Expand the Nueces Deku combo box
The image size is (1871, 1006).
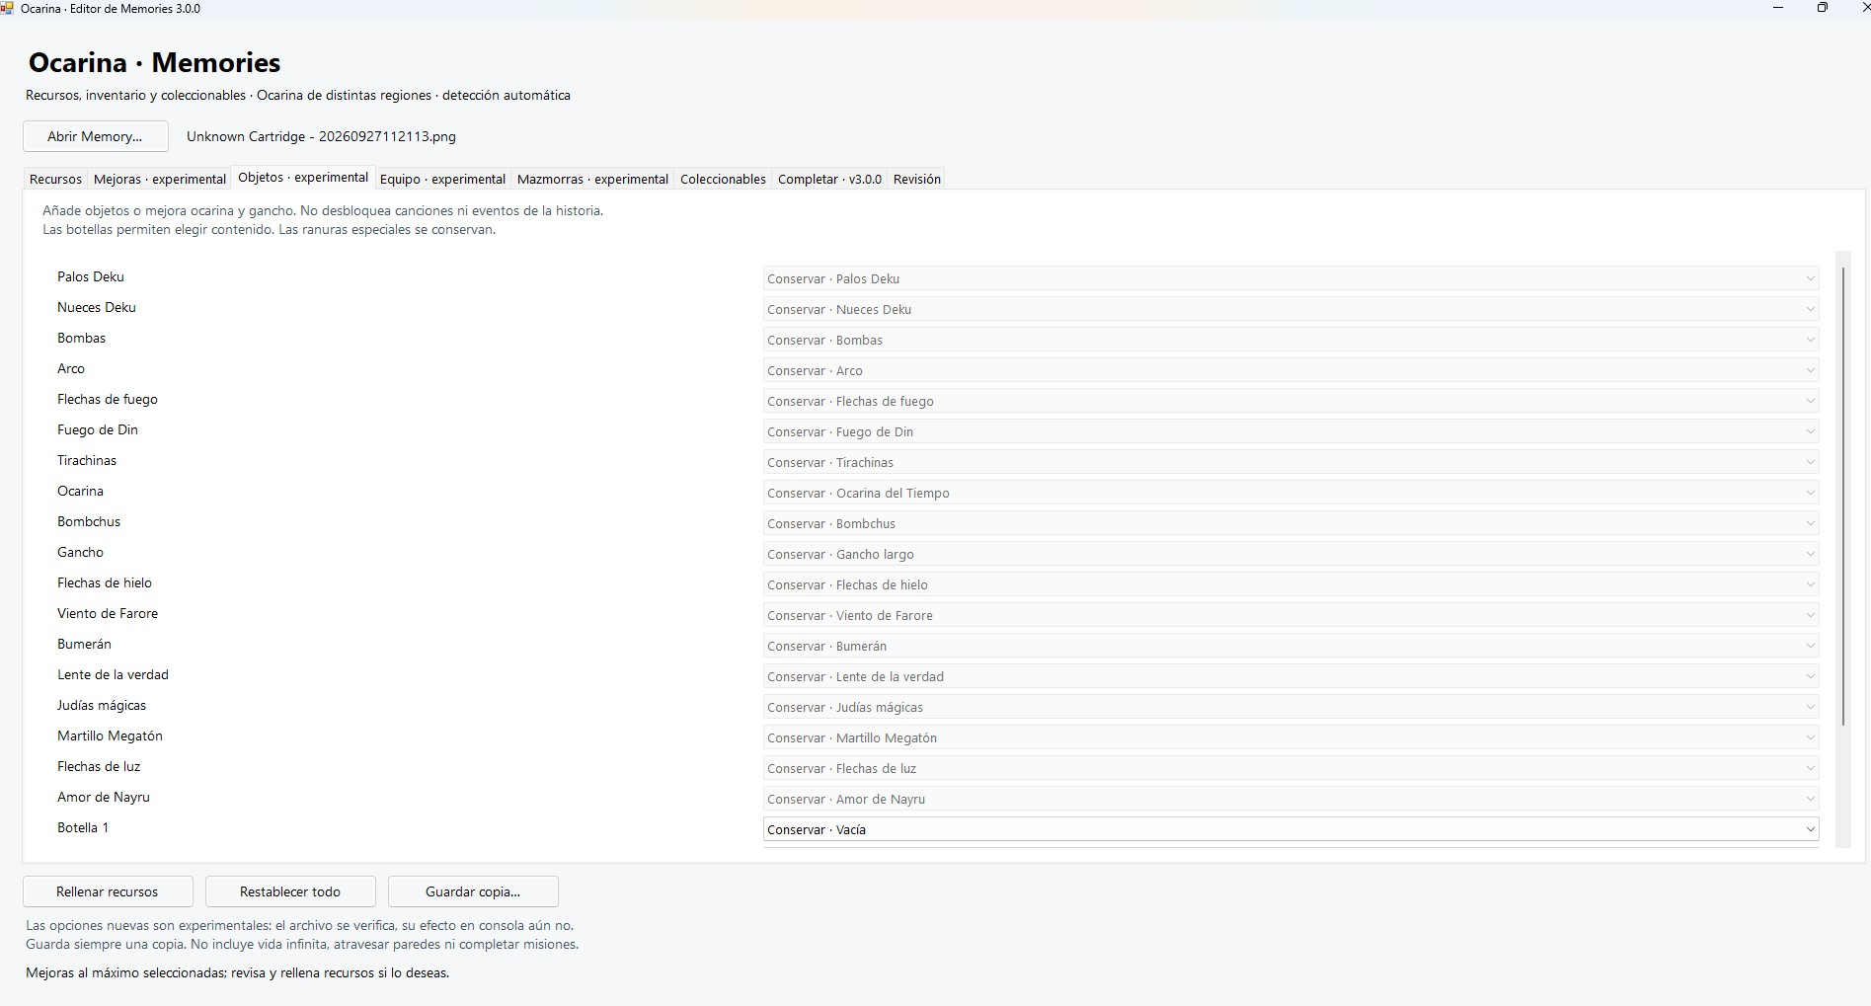(x=1290, y=309)
